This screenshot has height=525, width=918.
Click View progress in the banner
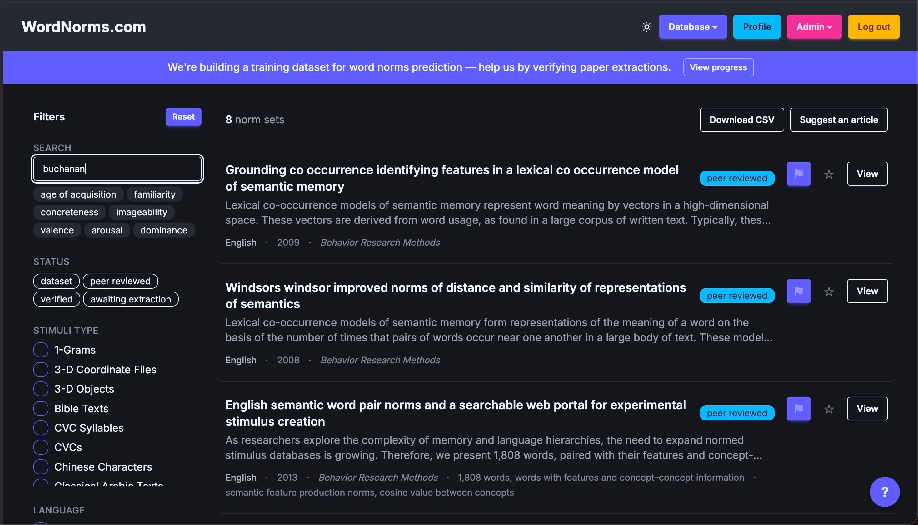pyautogui.click(x=718, y=67)
